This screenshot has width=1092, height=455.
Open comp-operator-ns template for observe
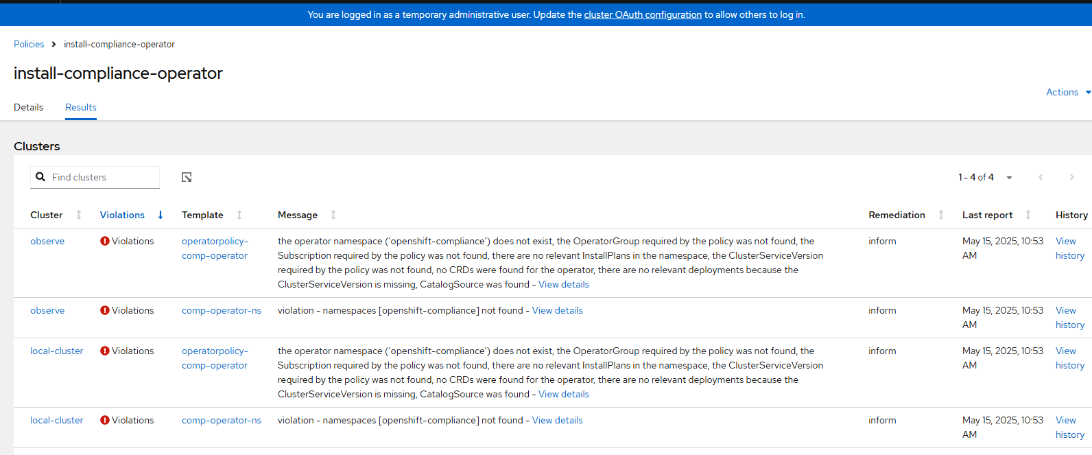(222, 310)
